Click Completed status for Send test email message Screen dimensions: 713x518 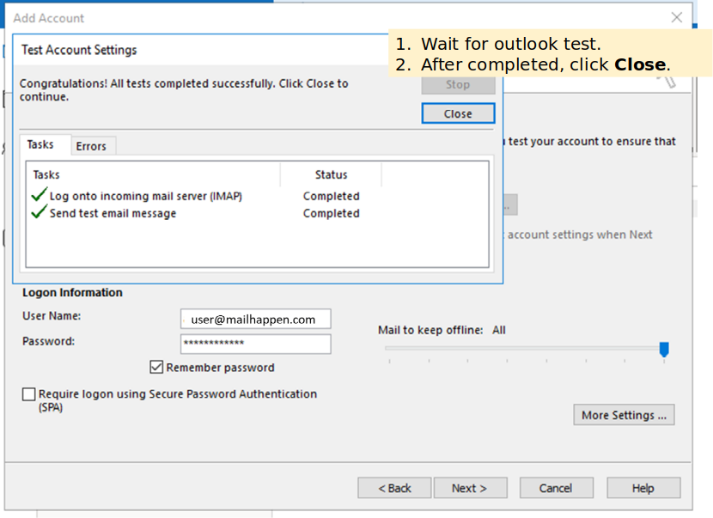click(331, 213)
